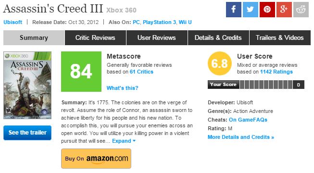Open the Assassin's Creed III cover image
The height and width of the screenshot is (173, 314).
27,86
